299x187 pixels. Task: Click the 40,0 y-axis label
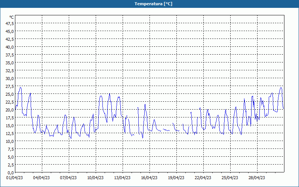tap(10, 47)
